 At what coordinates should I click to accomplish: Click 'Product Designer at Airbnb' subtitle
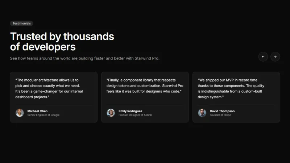(x=135, y=115)
